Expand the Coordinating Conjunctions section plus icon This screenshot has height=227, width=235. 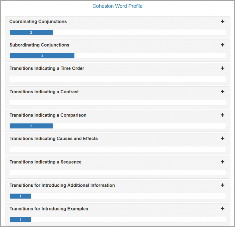tap(222, 21)
